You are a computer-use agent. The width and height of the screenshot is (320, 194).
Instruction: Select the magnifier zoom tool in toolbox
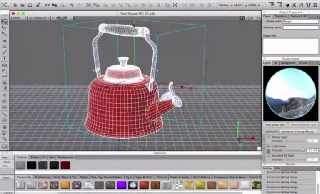pos(5,139)
